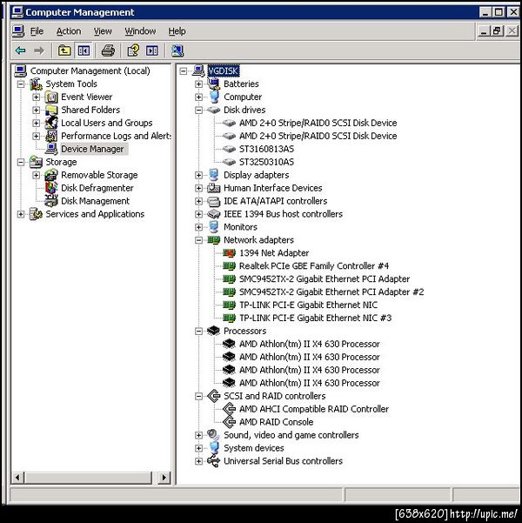Viewport: 522px width, 523px height.
Task: Select TP-LINK PCI-E Gigabit Ethernet NIC #3
Action: [x=315, y=318]
